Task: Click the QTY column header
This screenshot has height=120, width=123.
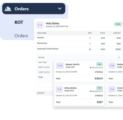Action: 90,33
